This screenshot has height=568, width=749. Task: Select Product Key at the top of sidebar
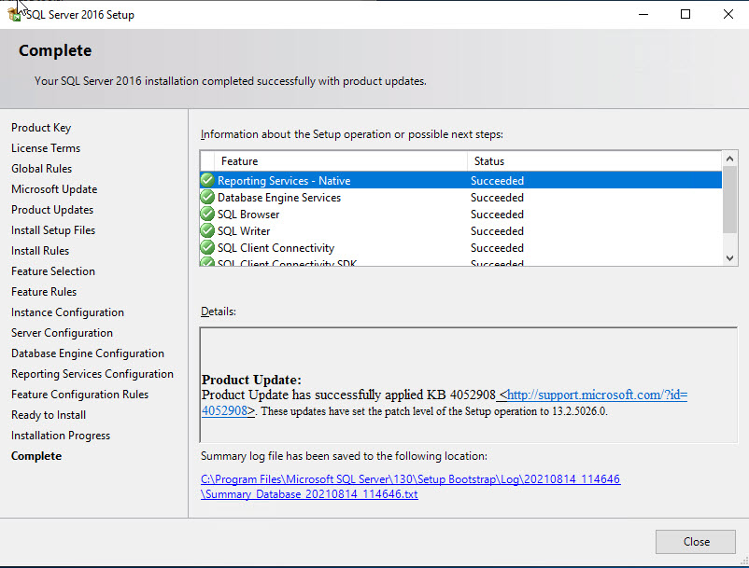[41, 127]
